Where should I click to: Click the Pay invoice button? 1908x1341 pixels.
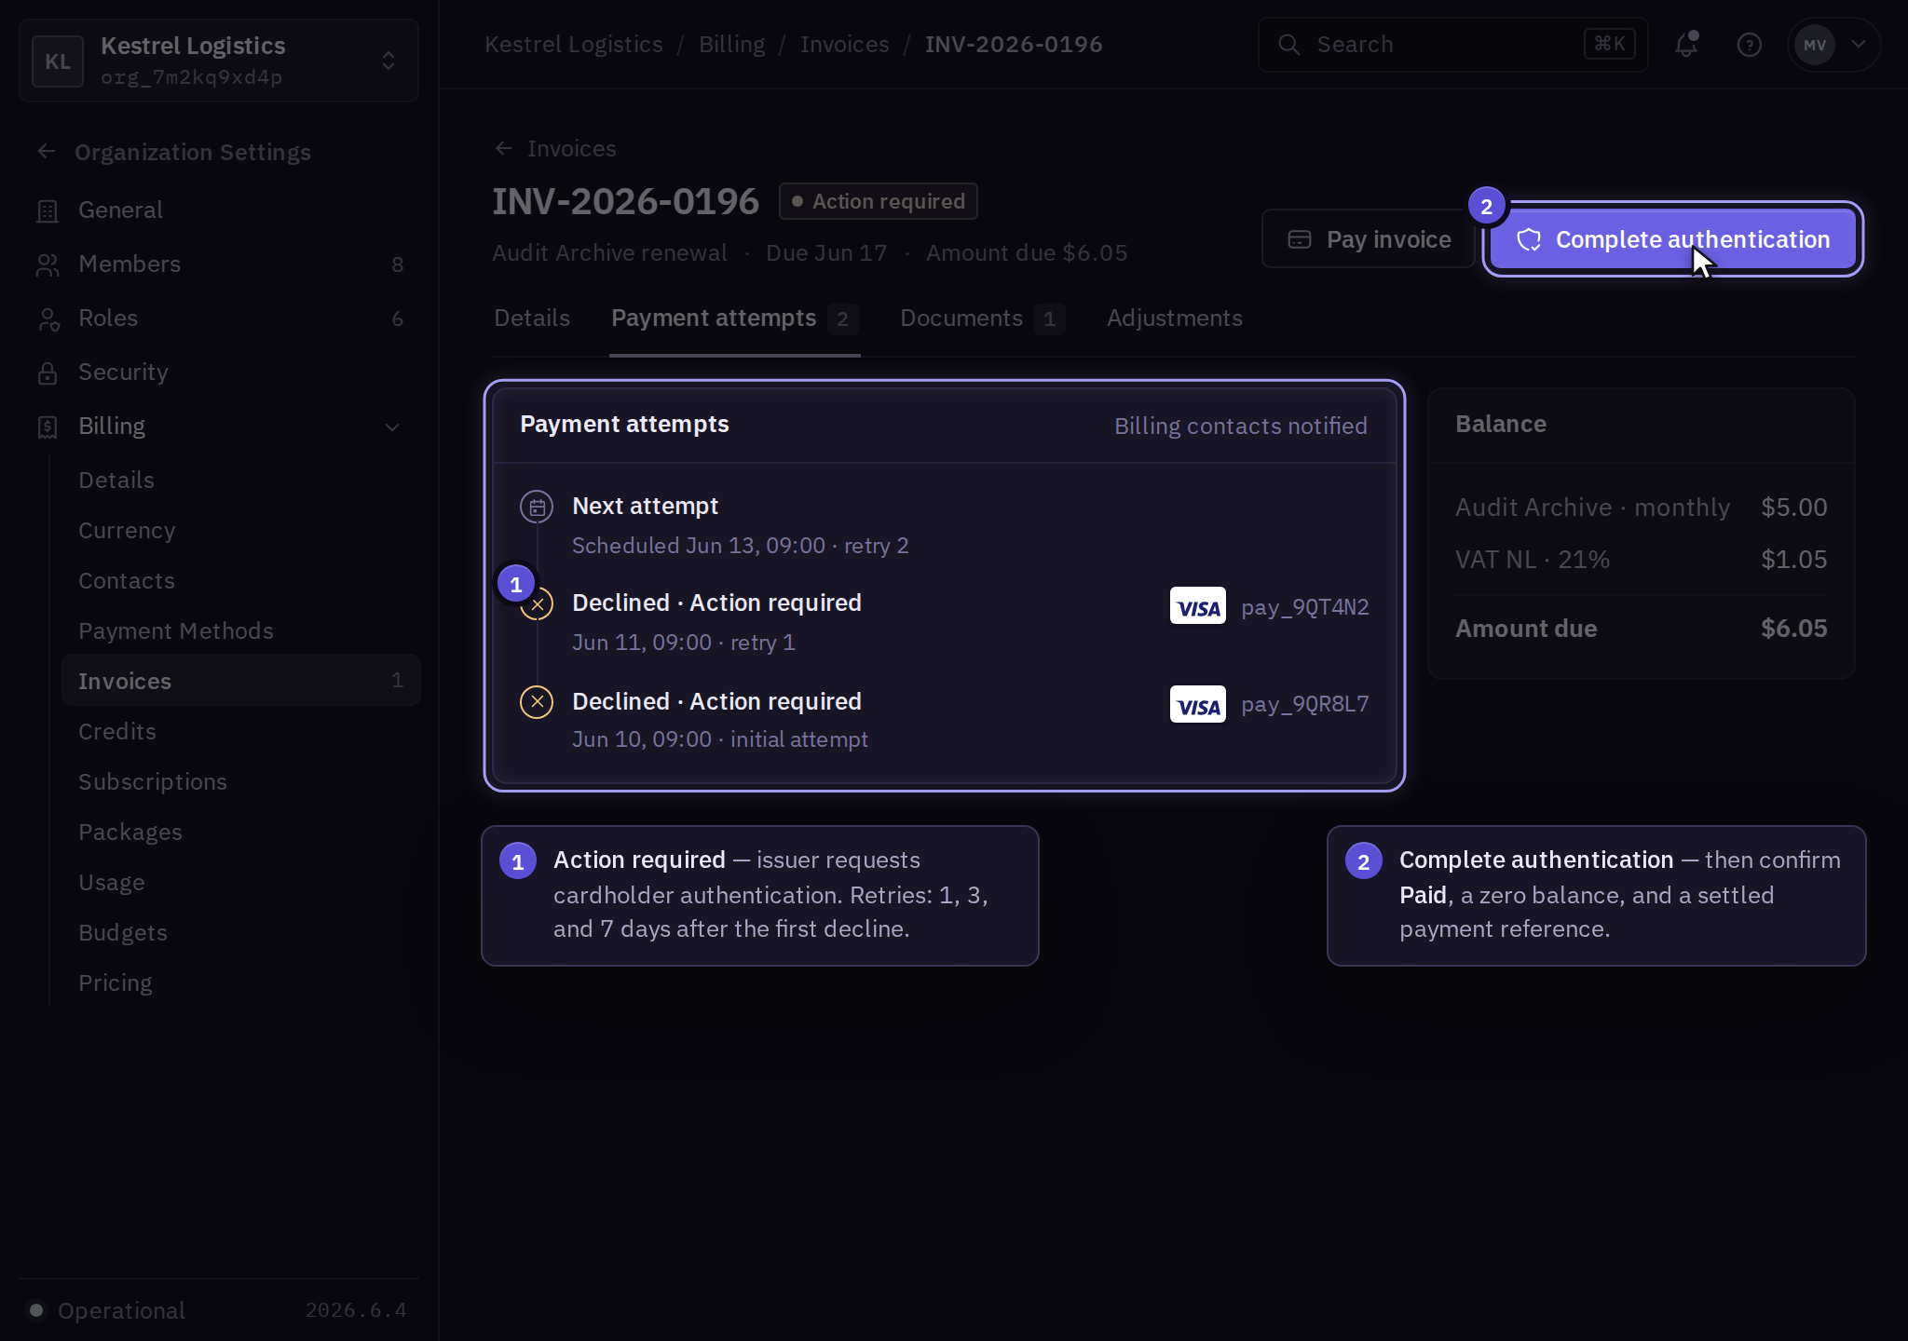click(1369, 239)
